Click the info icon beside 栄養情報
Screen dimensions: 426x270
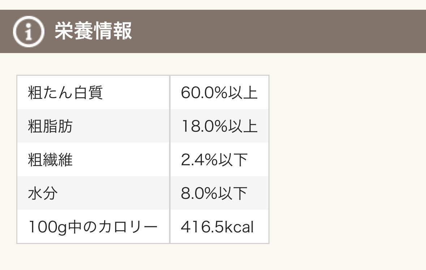point(28,31)
